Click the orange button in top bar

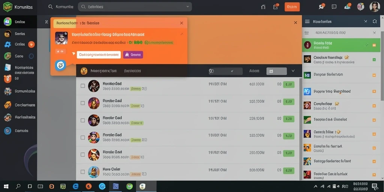point(292,7)
